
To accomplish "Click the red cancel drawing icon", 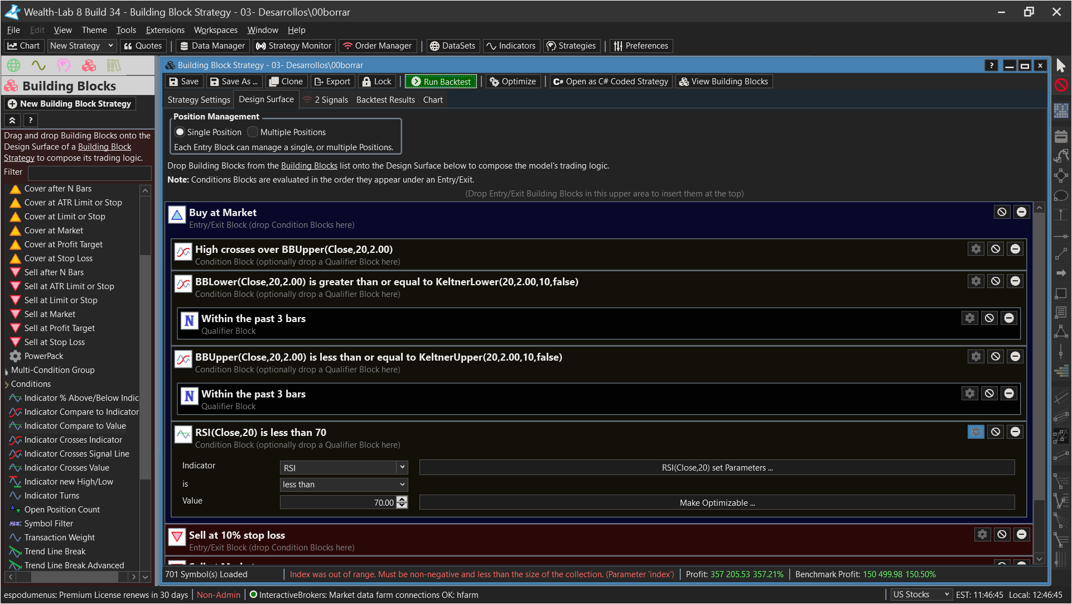I will click(x=1061, y=85).
